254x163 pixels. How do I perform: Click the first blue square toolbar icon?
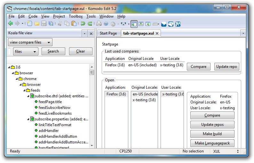tap(163, 24)
